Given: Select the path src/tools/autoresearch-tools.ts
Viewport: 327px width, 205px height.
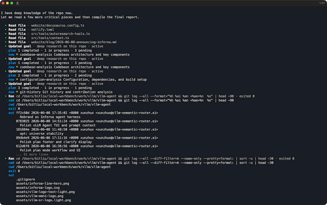Looking at the screenshot, I should click(x=60, y=34).
